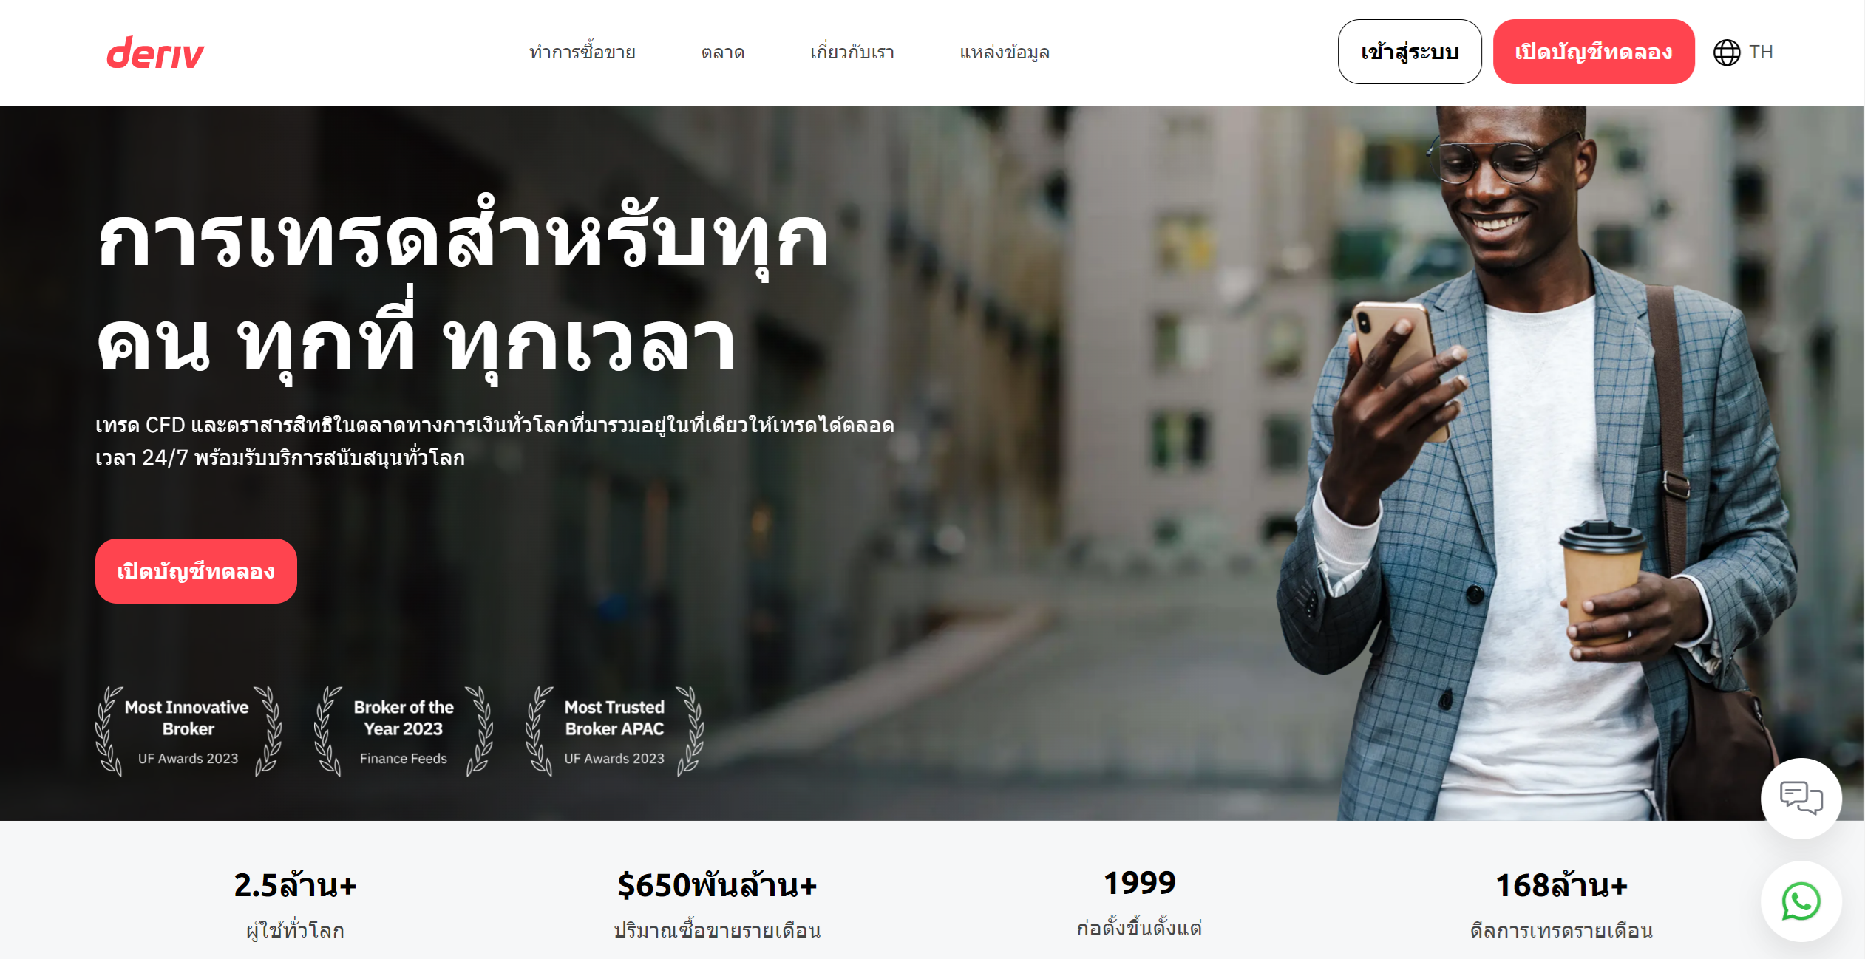Click the globe language icon
Viewport: 1865px width, 959px height.
(1727, 52)
